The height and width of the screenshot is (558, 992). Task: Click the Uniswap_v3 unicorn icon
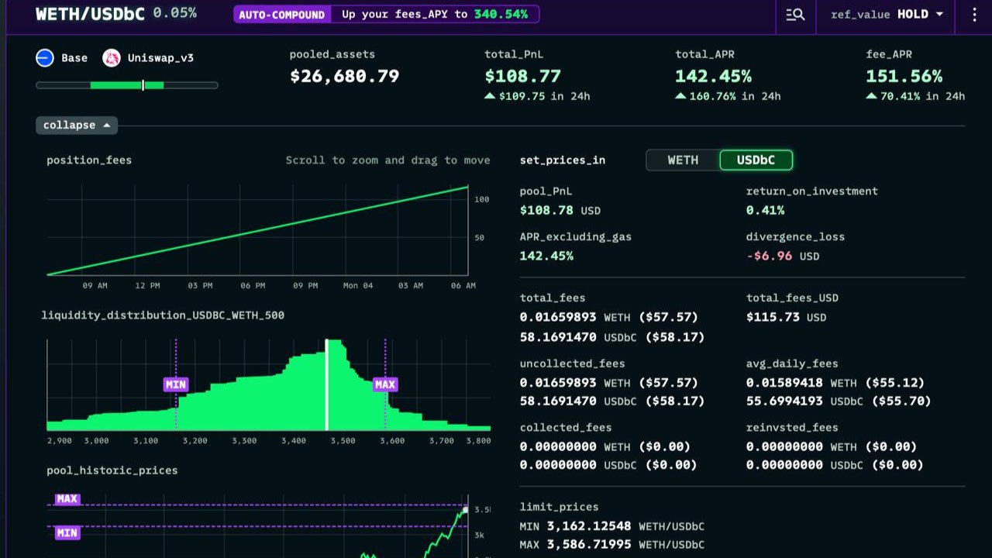[x=112, y=58]
